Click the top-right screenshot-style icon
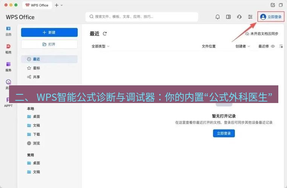This screenshot has width=287, height=188. point(273,5)
